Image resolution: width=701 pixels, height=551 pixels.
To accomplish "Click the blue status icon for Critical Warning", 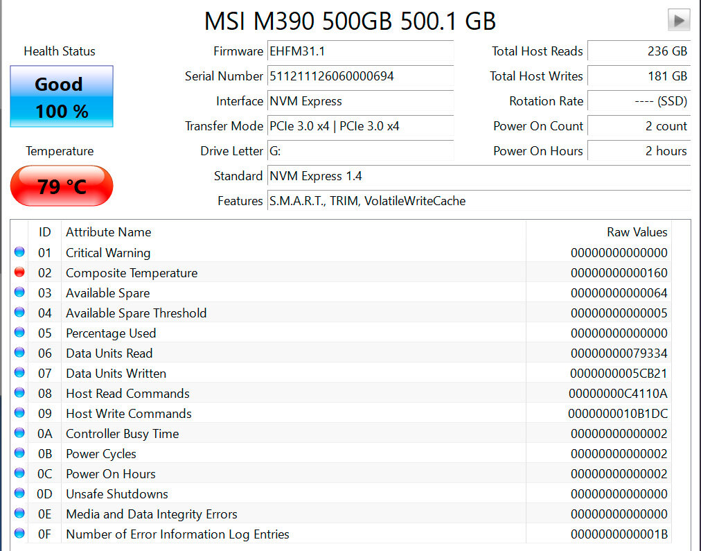I will (19, 252).
